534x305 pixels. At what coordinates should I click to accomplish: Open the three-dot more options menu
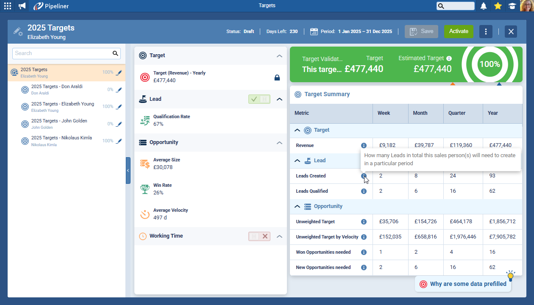(x=486, y=32)
